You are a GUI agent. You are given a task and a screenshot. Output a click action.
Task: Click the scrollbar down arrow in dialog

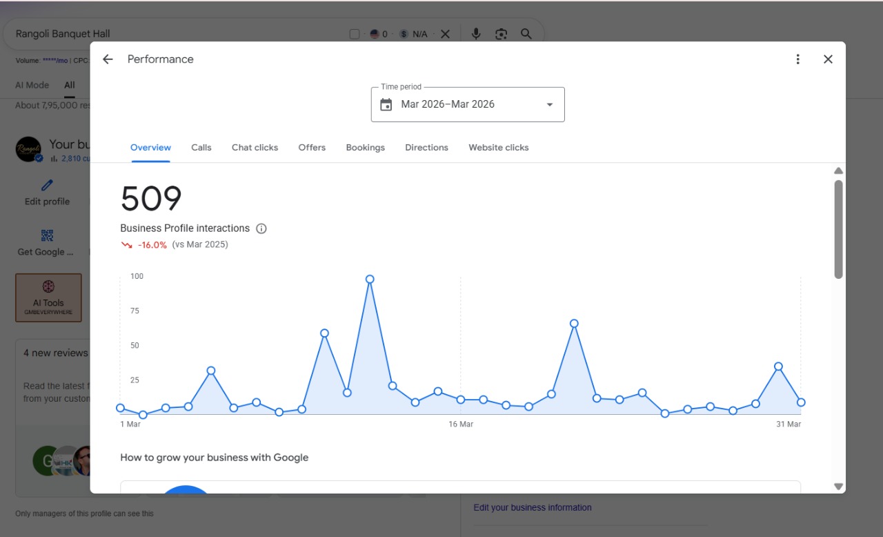point(838,487)
